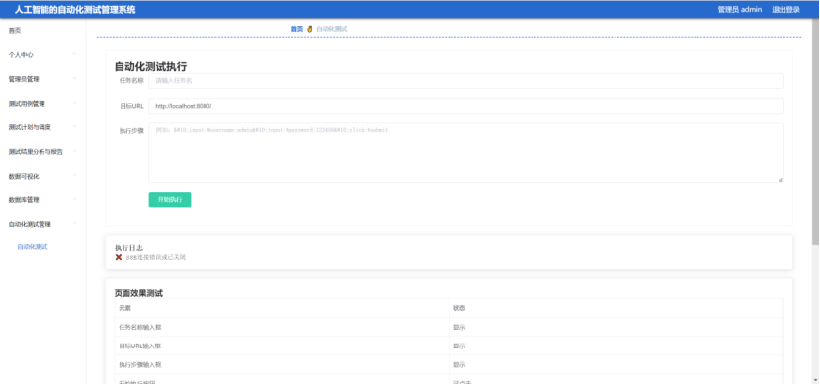Expand the chevron beside 管理员管理

click(x=74, y=78)
